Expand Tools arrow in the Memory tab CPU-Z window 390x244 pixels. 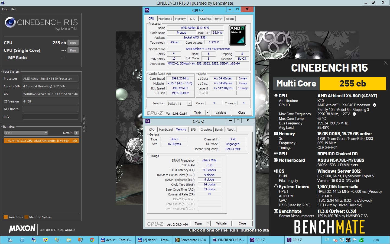208,223
